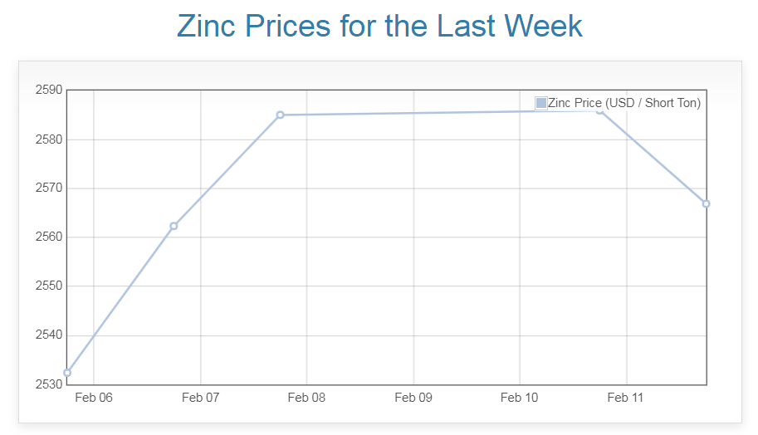Click the Zinc Prices for the Last Week title

pyautogui.click(x=379, y=27)
